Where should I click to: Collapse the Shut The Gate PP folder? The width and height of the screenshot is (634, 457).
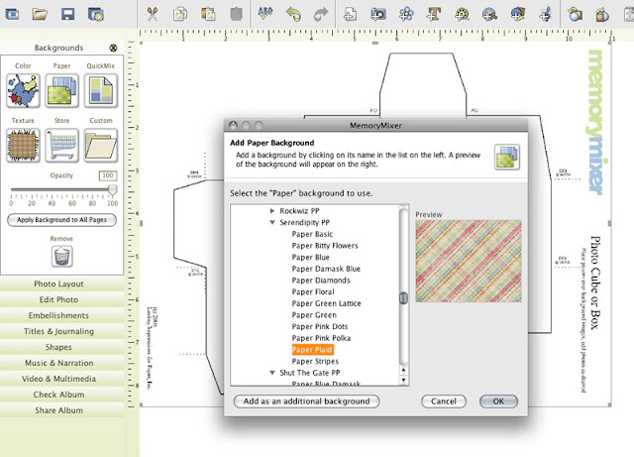click(x=272, y=373)
